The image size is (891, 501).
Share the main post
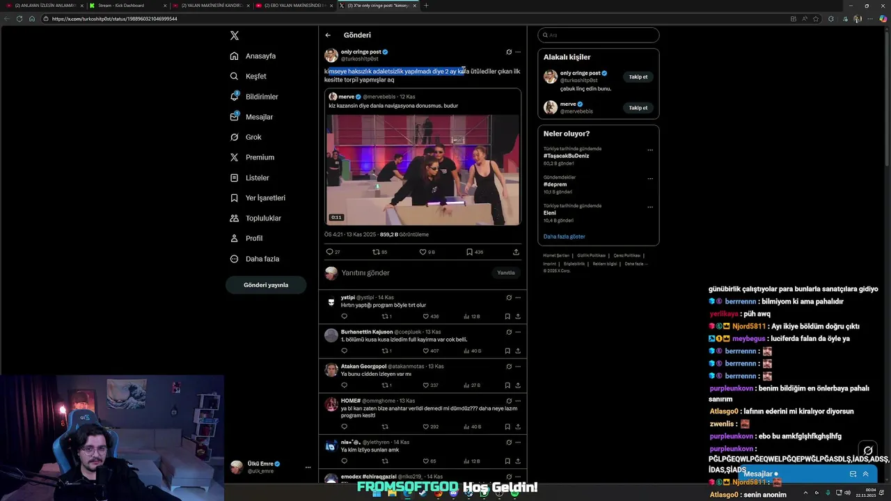(x=516, y=252)
